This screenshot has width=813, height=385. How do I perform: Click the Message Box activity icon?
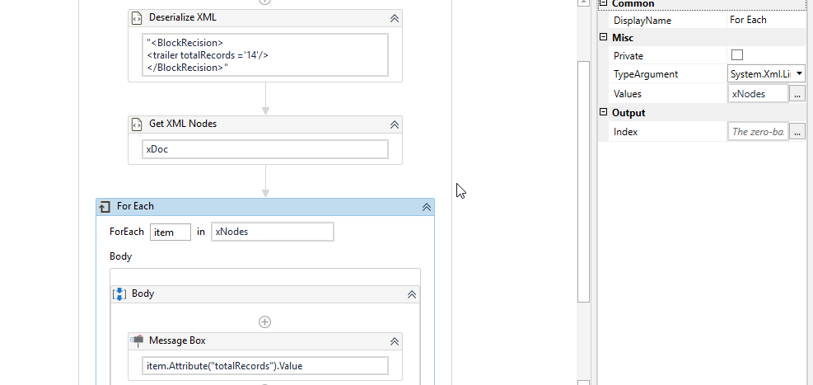pos(137,341)
